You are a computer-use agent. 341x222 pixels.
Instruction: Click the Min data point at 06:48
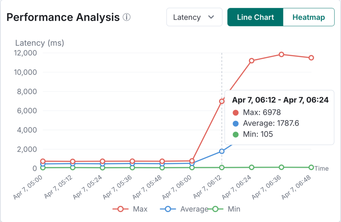tap(311, 167)
